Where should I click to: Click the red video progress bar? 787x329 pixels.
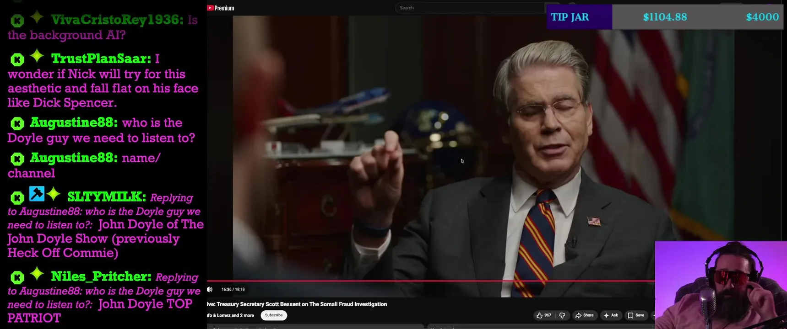(x=430, y=281)
